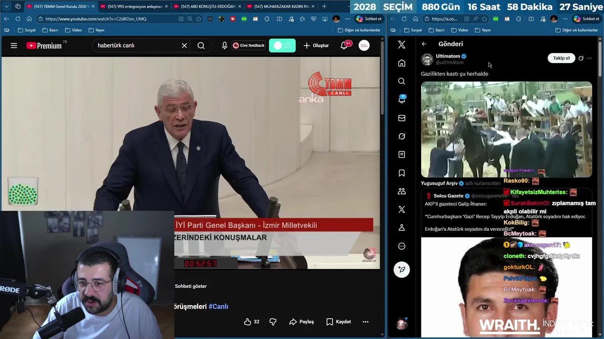
Task: Close the YPG entegrasyon anlaşması tab
Action: click(166, 7)
